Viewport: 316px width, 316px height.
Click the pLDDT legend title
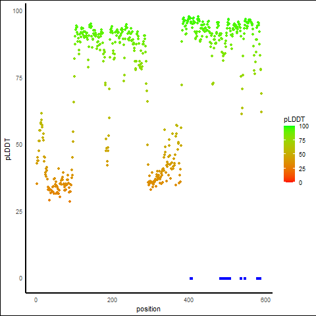point(294,119)
